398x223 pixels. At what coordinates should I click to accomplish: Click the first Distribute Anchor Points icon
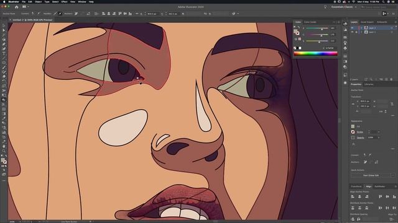click(353, 208)
